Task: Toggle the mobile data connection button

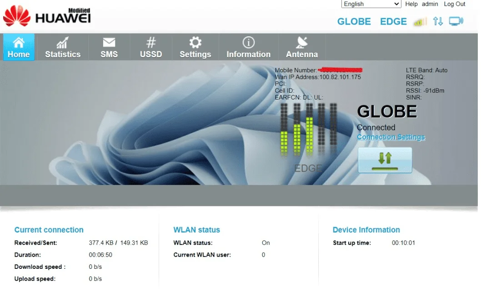Action: point(385,160)
